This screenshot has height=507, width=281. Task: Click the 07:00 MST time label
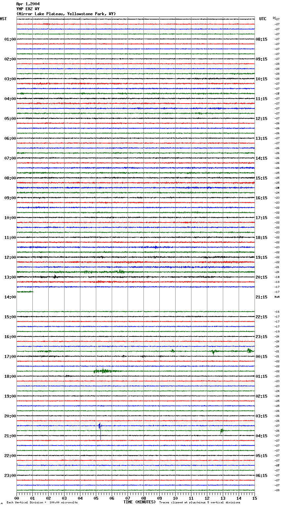pyautogui.click(x=10, y=158)
